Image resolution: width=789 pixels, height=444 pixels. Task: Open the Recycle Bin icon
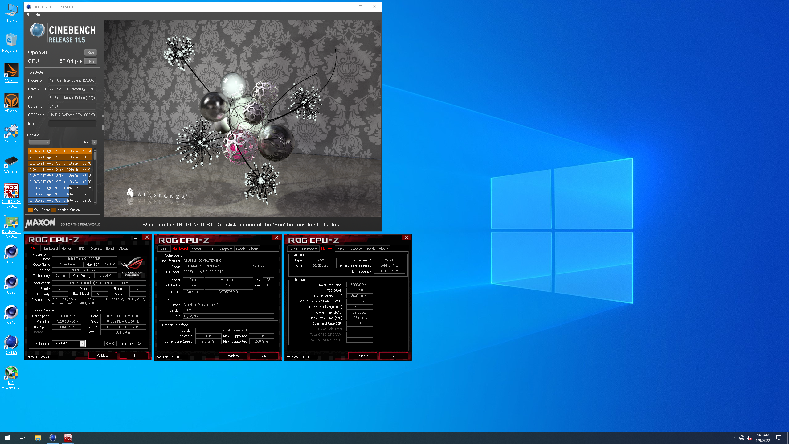pos(11,43)
